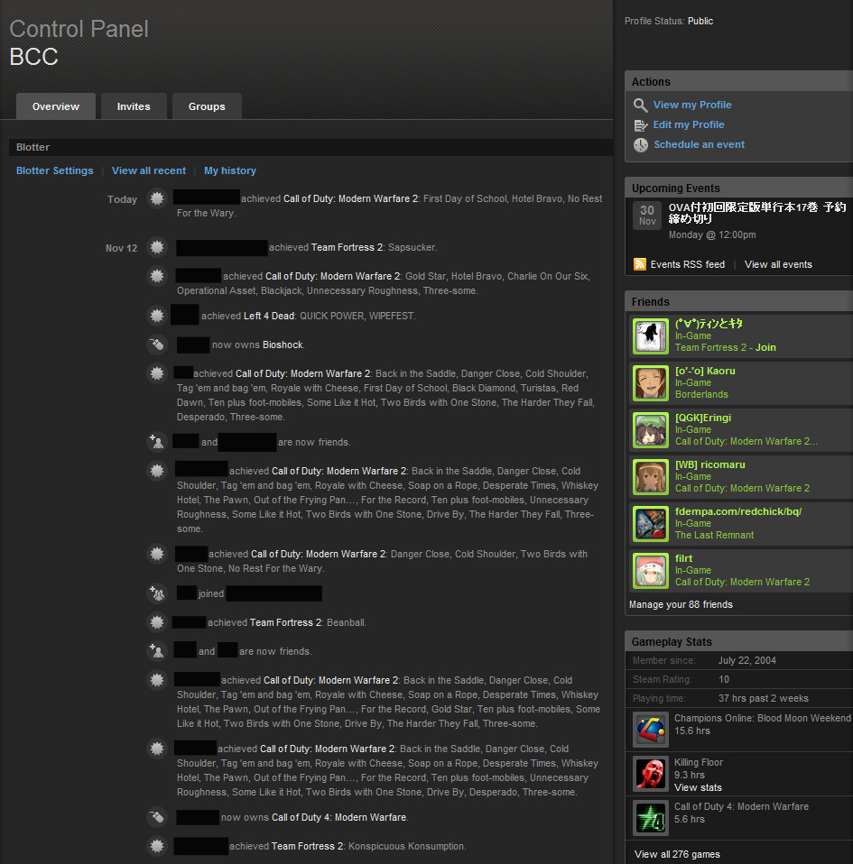Screen dimensions: 853x864
Task: Click the joined-group icon beside the joined entry
Action: 157,593
